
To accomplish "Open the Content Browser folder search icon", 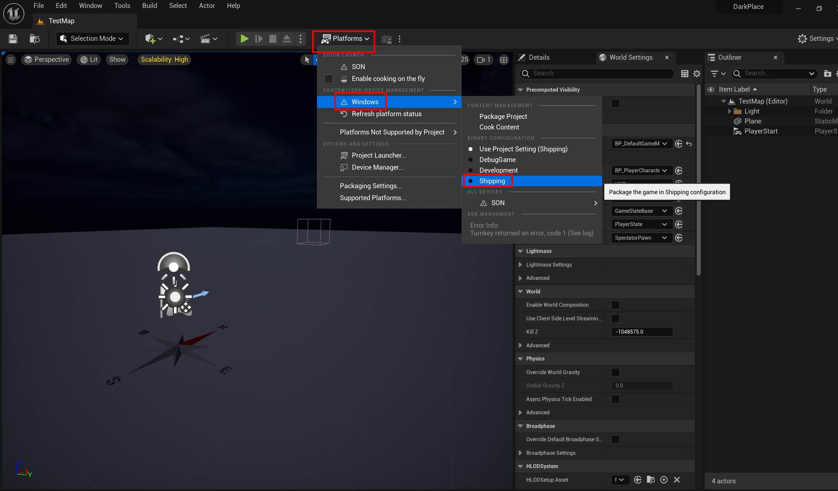I will tap(34, 39).
